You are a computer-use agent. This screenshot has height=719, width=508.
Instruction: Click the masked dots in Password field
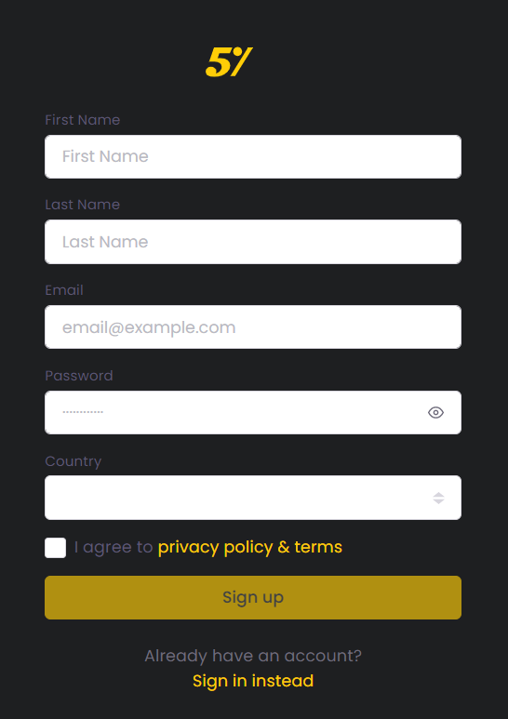click(83, 412)
